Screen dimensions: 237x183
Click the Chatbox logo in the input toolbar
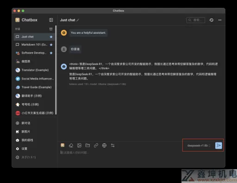point(62,145)
